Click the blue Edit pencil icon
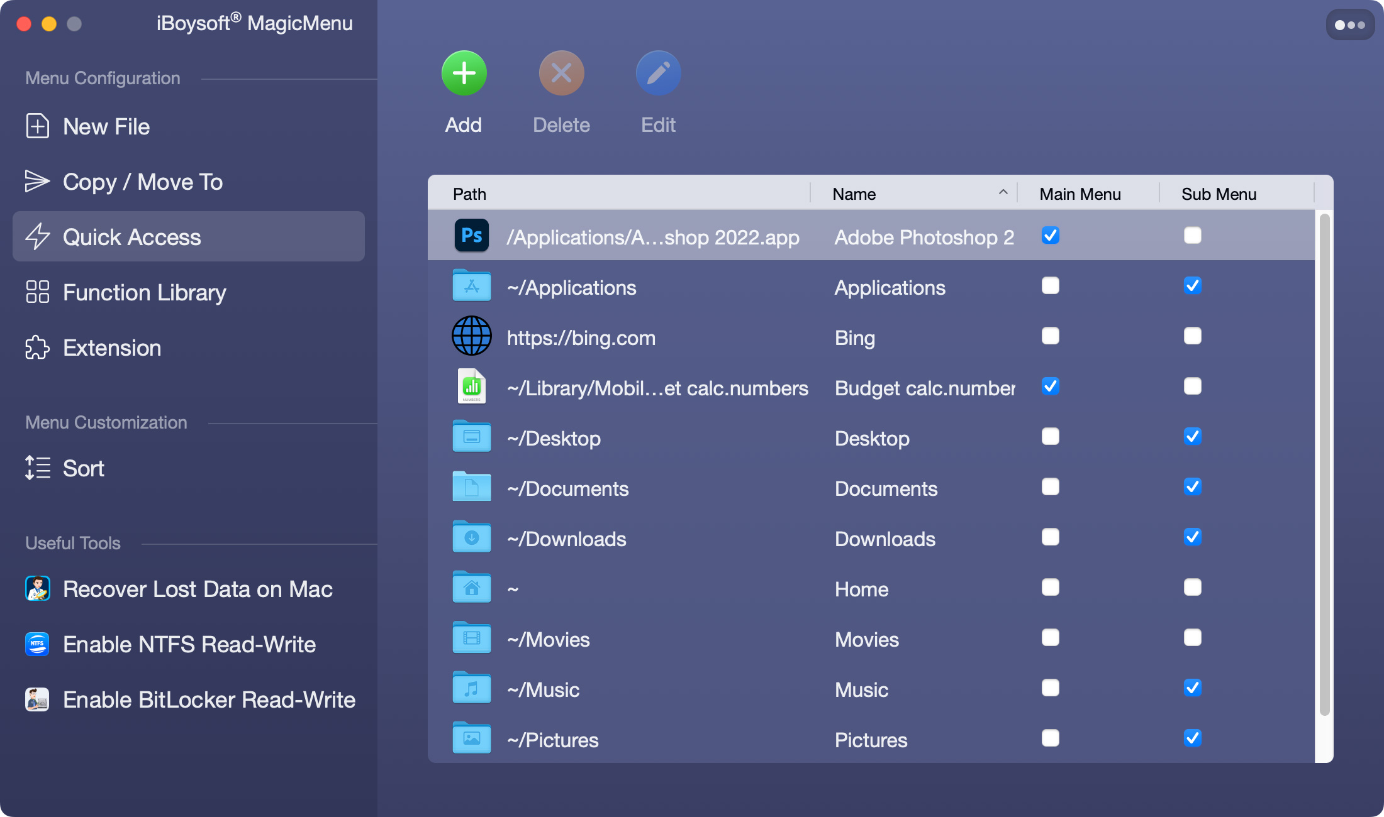The image size is (1384, 817). (x=658, y=74)
